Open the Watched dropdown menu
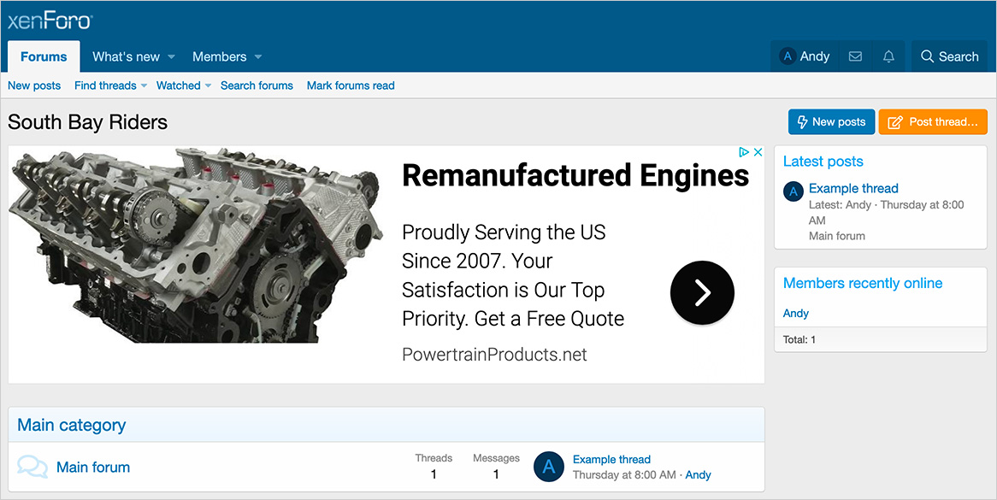The height and width of the screenshot is (500, 997). click(x=208, y=85)
